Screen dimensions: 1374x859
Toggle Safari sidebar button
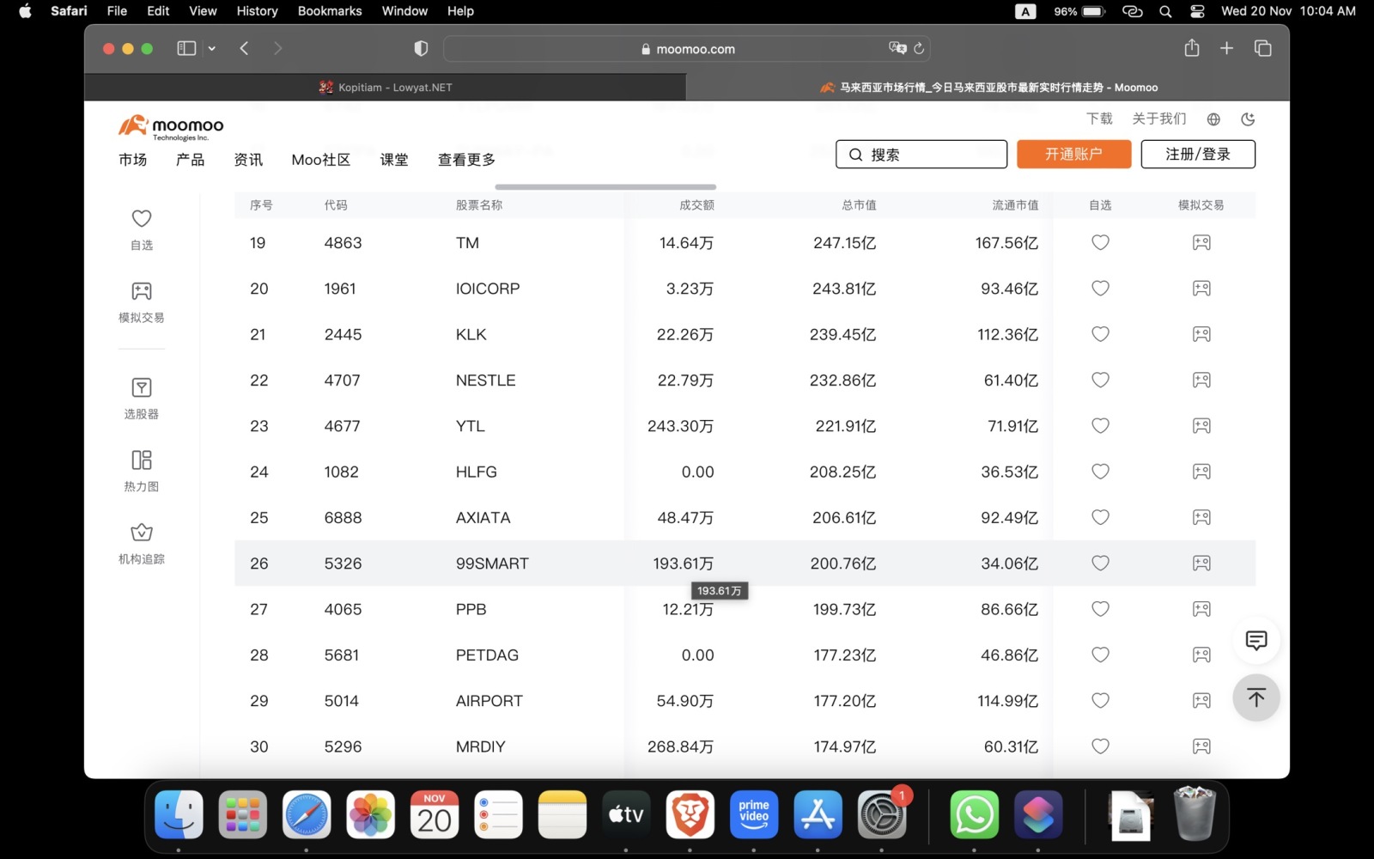pyautogui.click(x=186, y=49)
